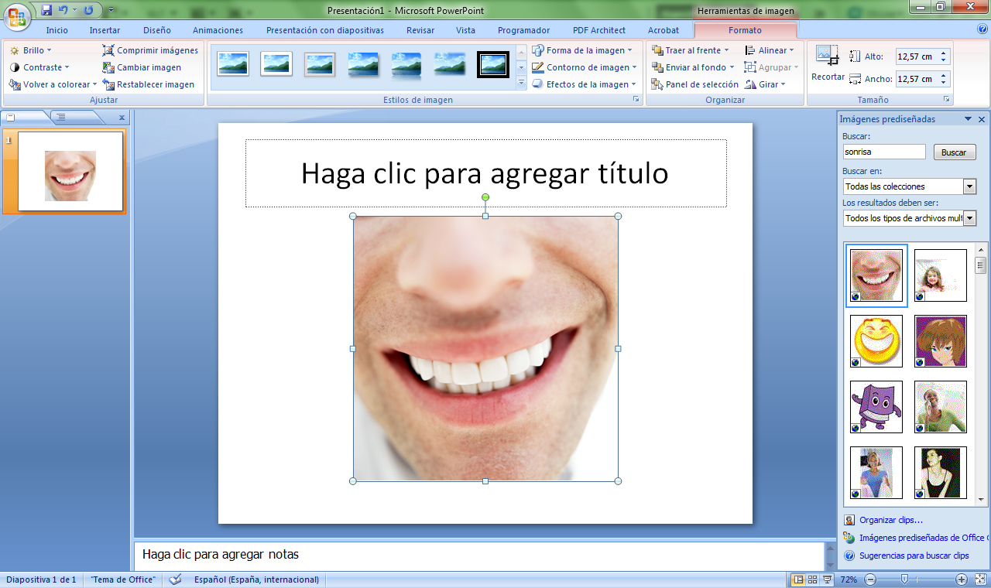
Task: Expand the Brillo dropdown
Action: click(32, 50)
